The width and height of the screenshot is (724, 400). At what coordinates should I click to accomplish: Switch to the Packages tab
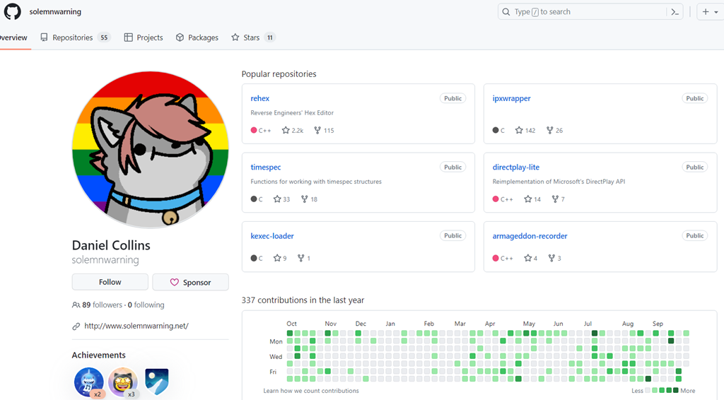point(197,37)
